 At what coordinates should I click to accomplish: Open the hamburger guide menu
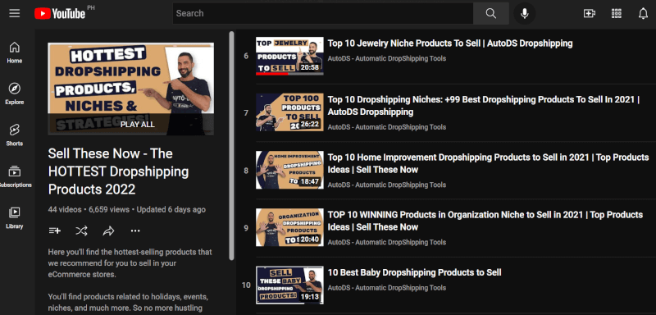pyautogui.click(x=15, y=13)
